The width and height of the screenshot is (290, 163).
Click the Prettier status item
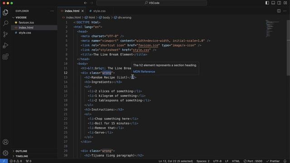click(x=273, y=161)
